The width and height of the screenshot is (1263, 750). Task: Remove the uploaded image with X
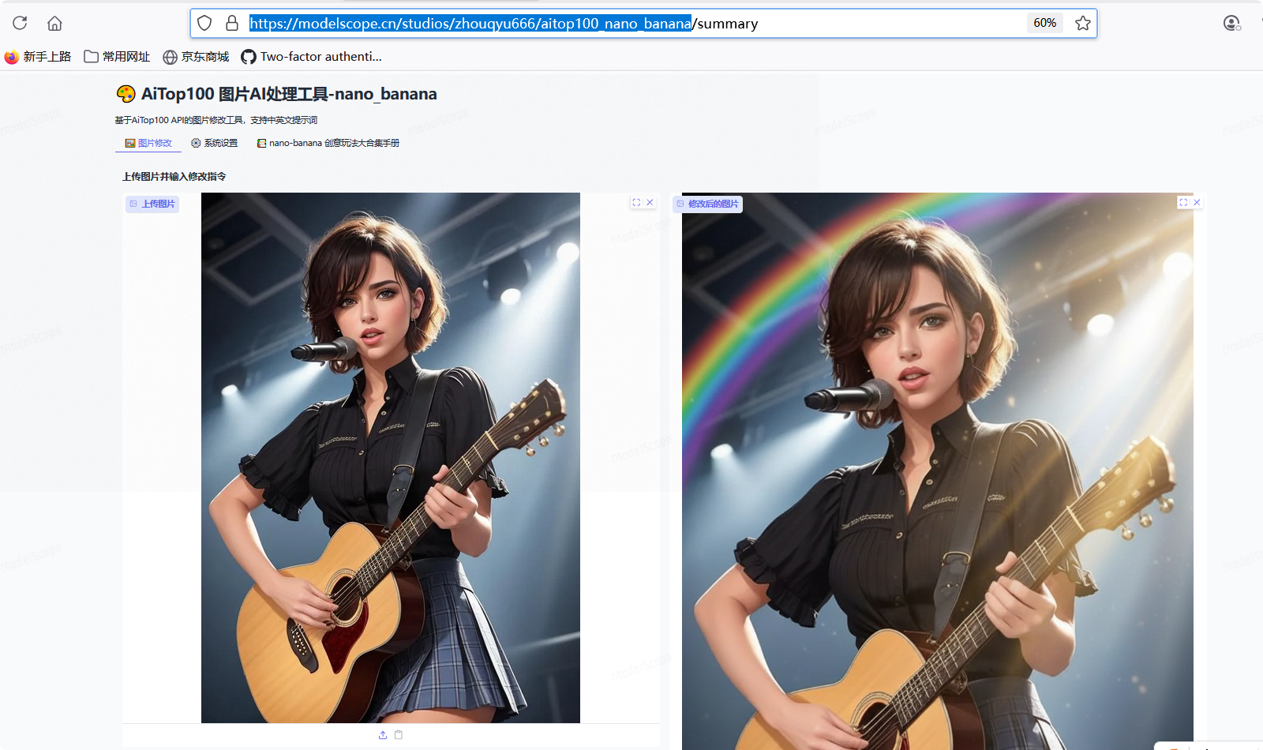650,203
